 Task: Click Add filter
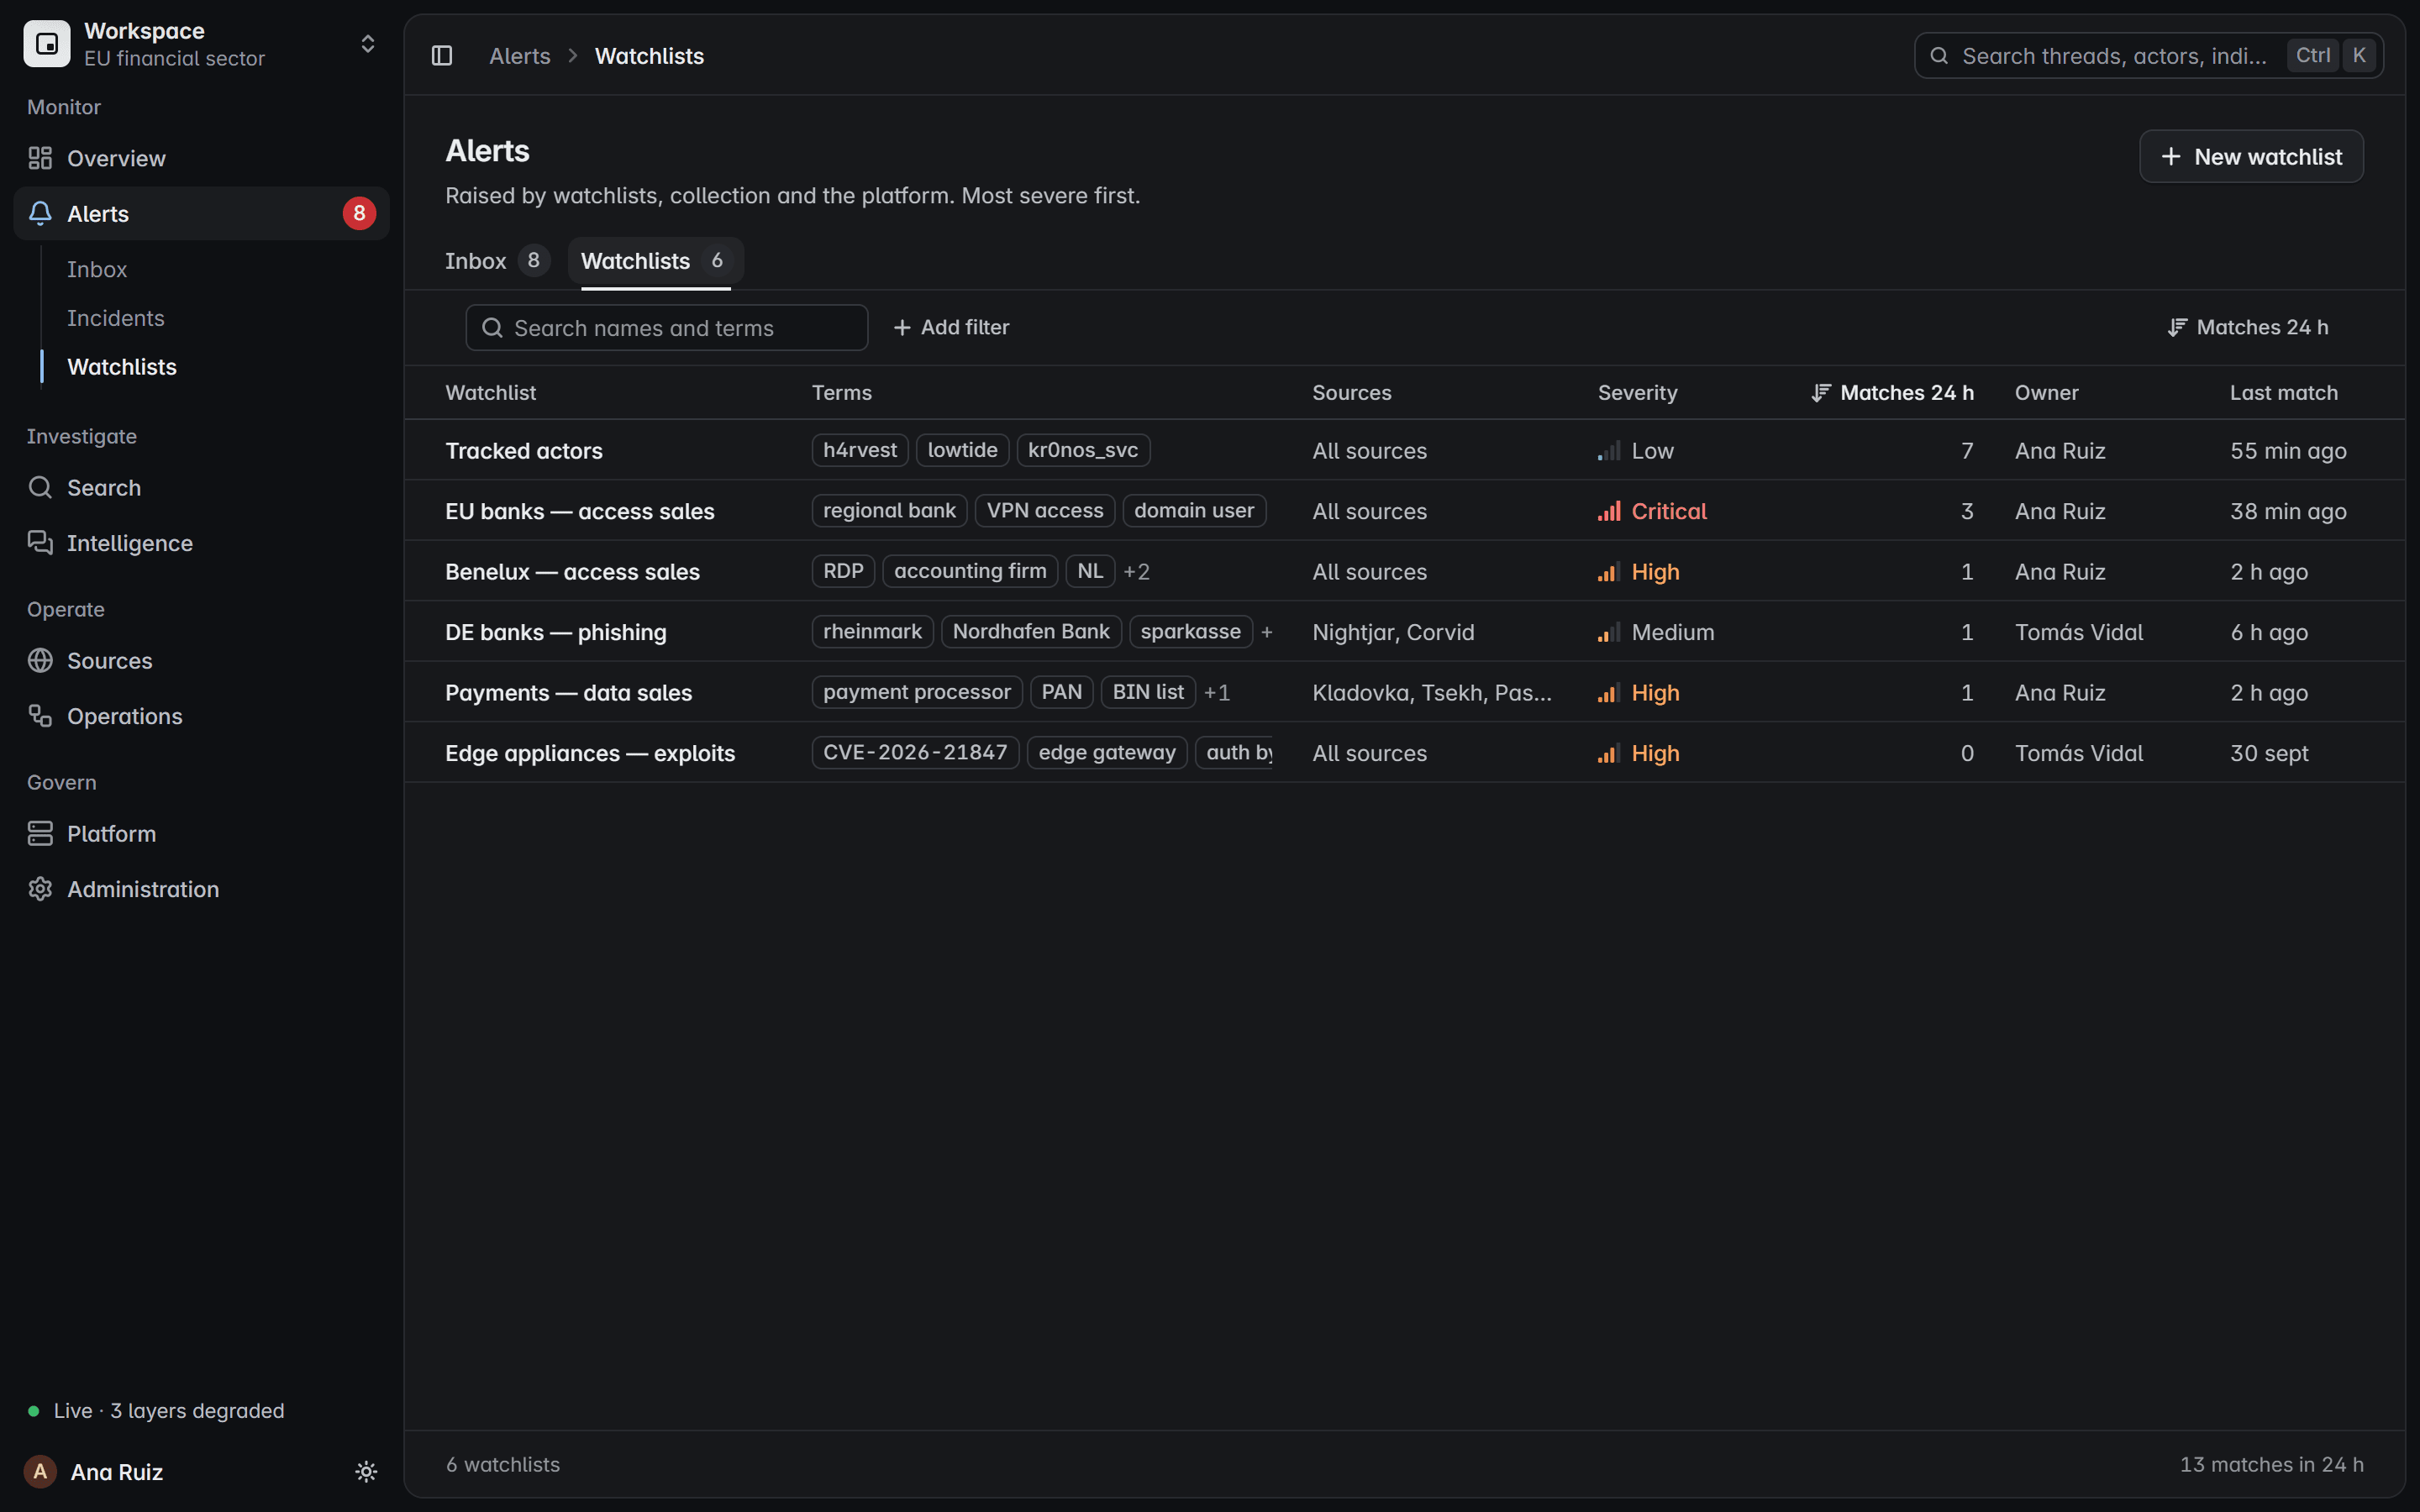pos(951,328)
